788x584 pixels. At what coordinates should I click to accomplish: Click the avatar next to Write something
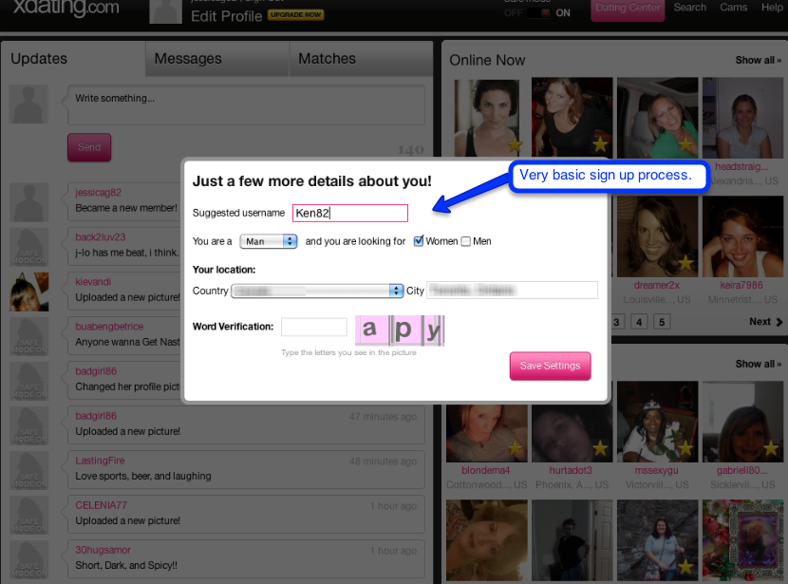pos(28,104)
